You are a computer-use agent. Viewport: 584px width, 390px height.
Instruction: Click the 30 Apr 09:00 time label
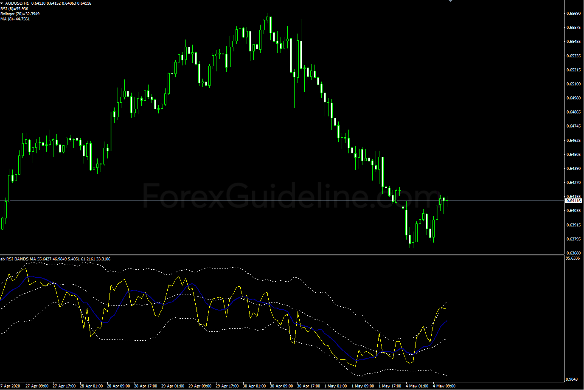[281, 386]
